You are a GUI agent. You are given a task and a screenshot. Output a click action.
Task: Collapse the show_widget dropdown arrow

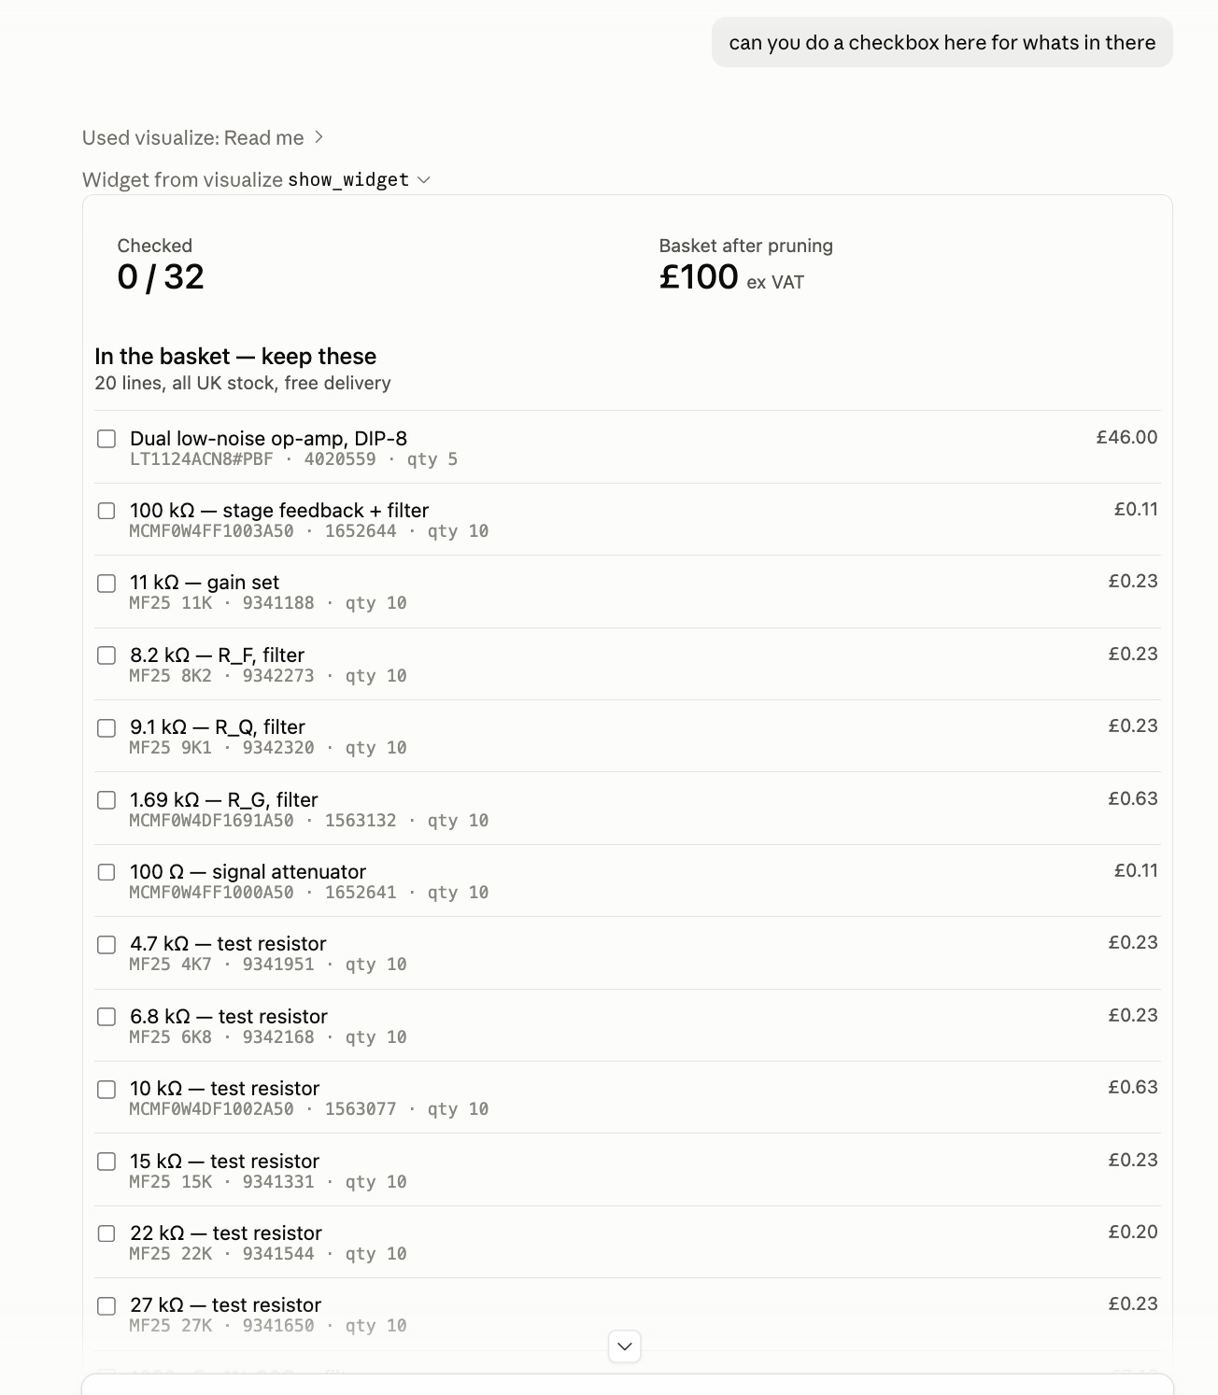click(423, 179)
